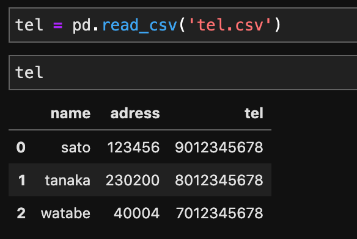
Task: Click the phone number 9012345678
Action: (219, 147)
